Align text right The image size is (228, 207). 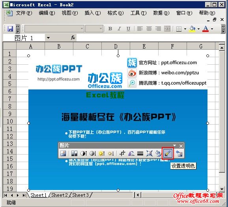[158, 29]
